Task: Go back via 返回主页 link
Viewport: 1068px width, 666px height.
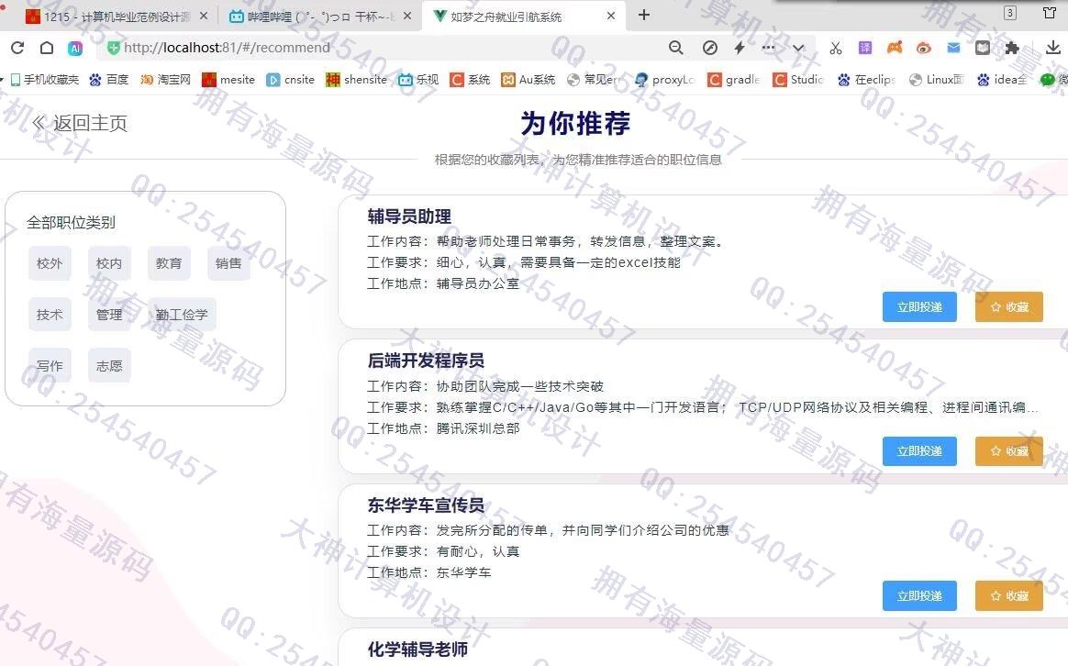Action: tap(80, 123)
